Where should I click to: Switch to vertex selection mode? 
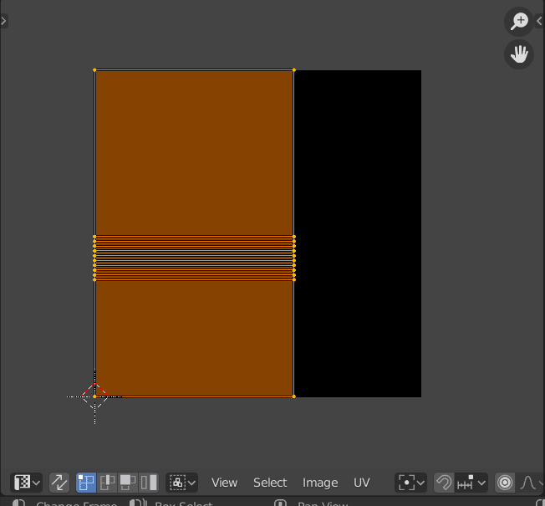(86, 483)
